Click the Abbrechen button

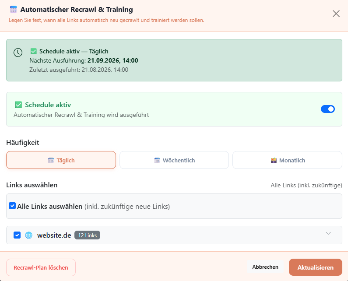coord(265,267)
